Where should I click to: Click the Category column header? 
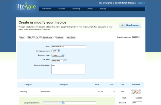coord(28,85)
